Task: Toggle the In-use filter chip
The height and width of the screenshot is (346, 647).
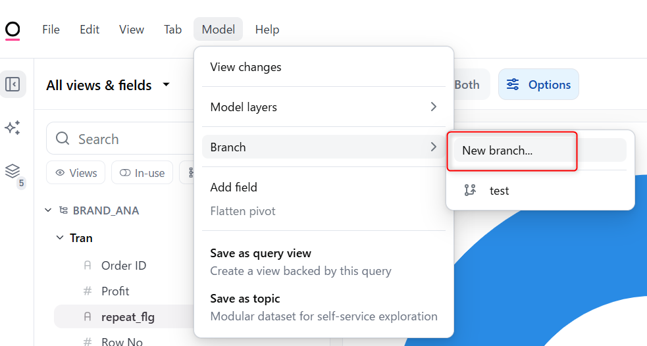Action: (x=142, y=172)
